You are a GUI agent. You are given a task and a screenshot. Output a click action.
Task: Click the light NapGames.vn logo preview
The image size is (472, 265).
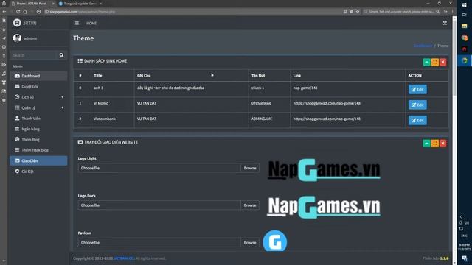pyautogui.click(x=324, y=170)
